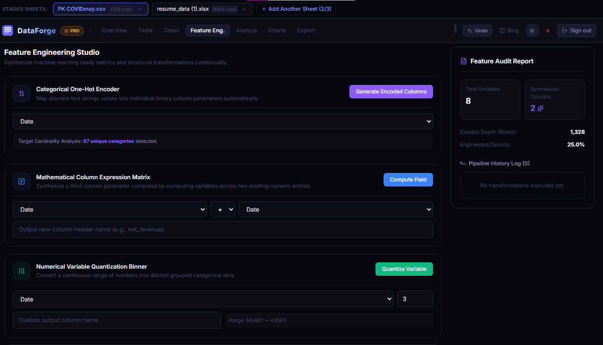The height and width of the screenshot is (345, 603).
Task: Close the PK COVIDmay.csv sheet tab
Action: point(140,9)
